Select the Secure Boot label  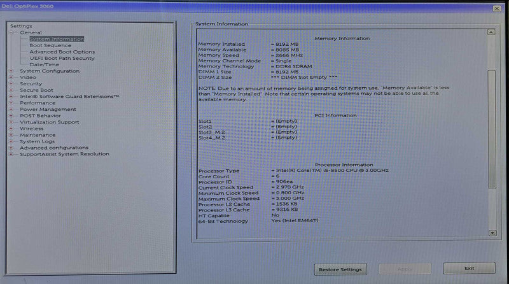point(36,90)
